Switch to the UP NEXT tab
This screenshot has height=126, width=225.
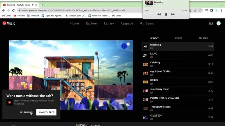click(154, 38)
